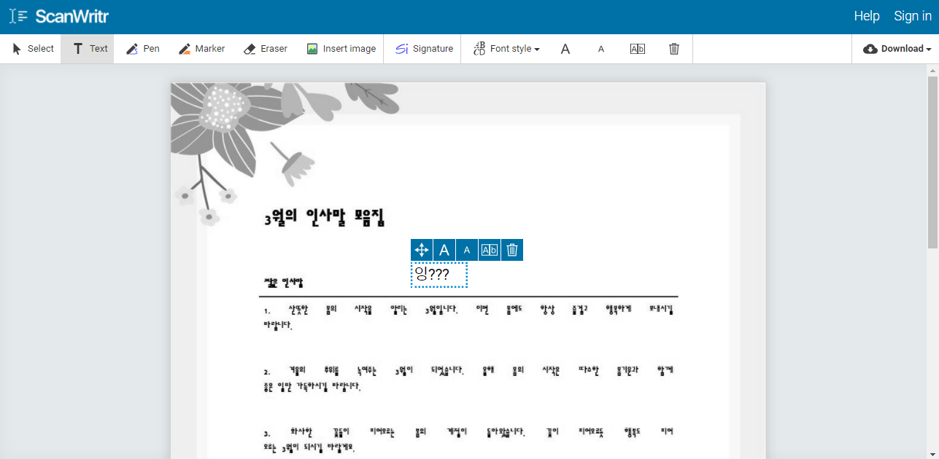Decrease font size in main toolbar
Viewport: 939px width, 459px height.
click(x=601, y=49)
